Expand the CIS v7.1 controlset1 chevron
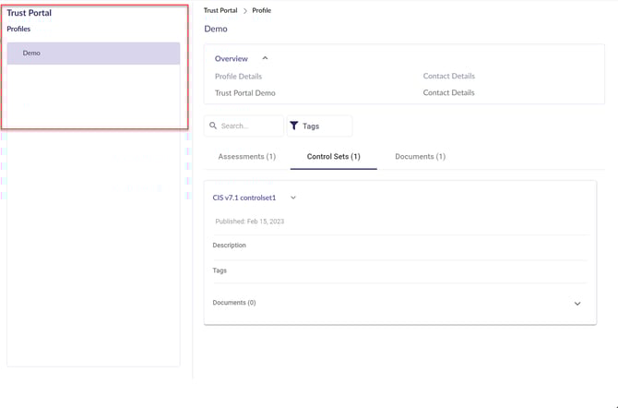The image size is (618, 408). tap(293, 198)
